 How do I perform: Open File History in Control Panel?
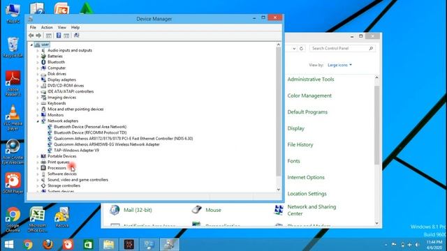pos(300,145)
